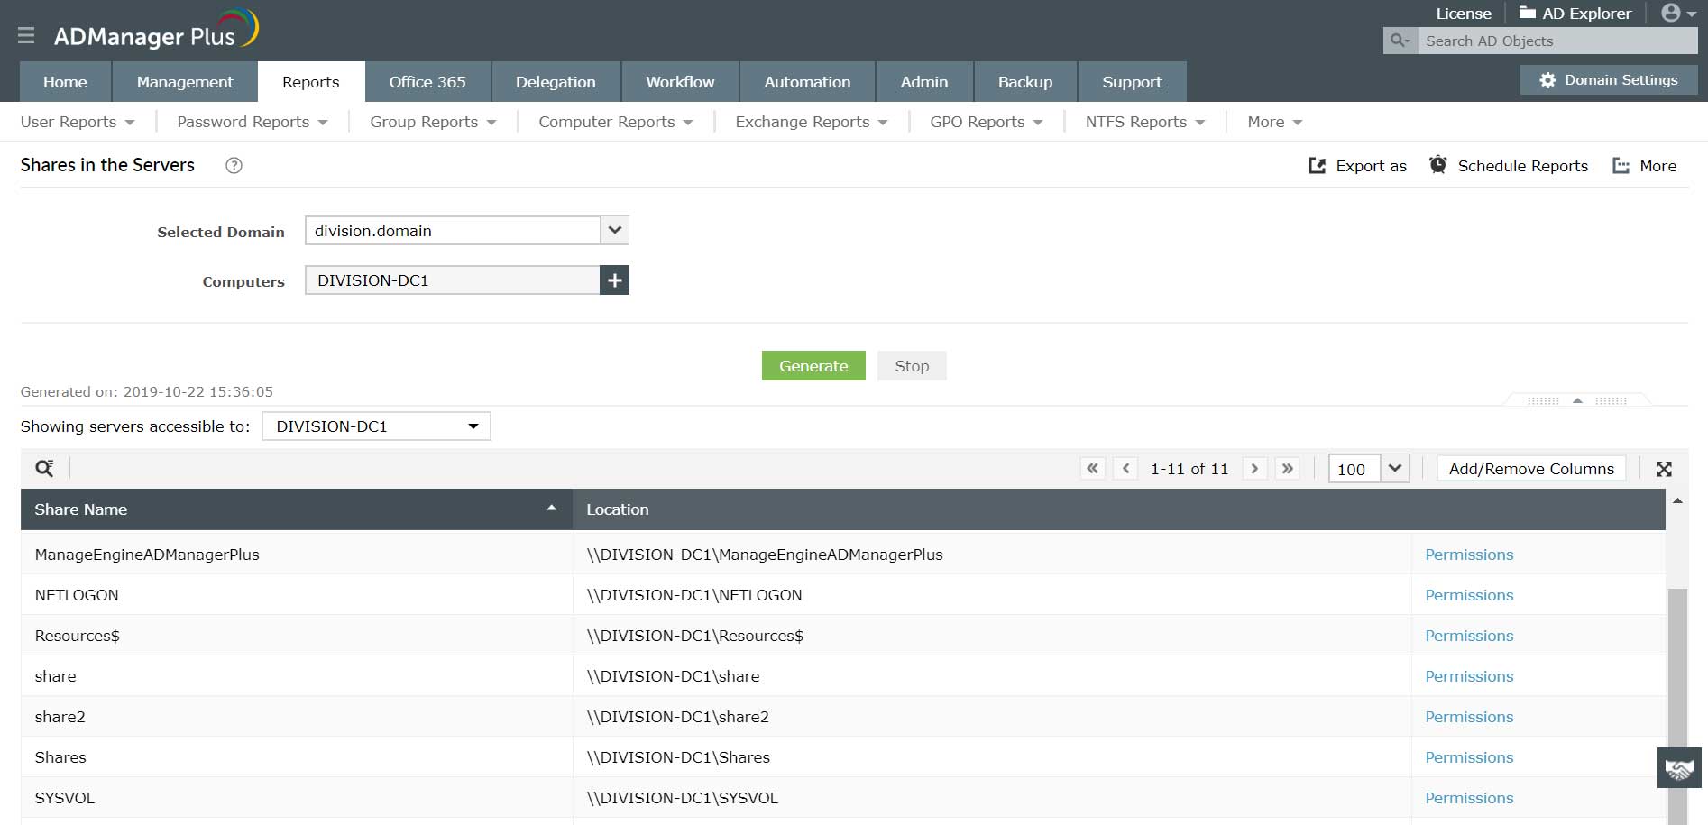Switch to the Management tab
1708x825 pixels.
tap(185, 82)
